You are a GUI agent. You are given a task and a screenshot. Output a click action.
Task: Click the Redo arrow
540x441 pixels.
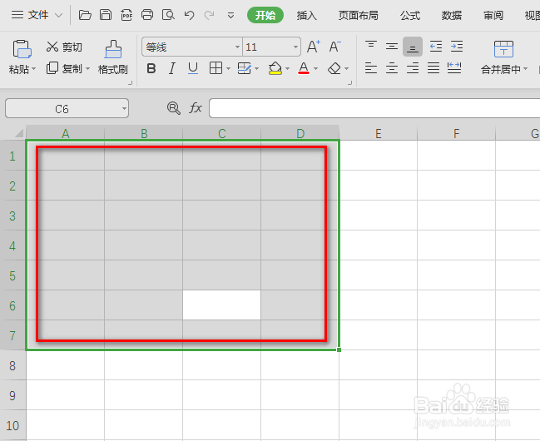coord(210,15)
